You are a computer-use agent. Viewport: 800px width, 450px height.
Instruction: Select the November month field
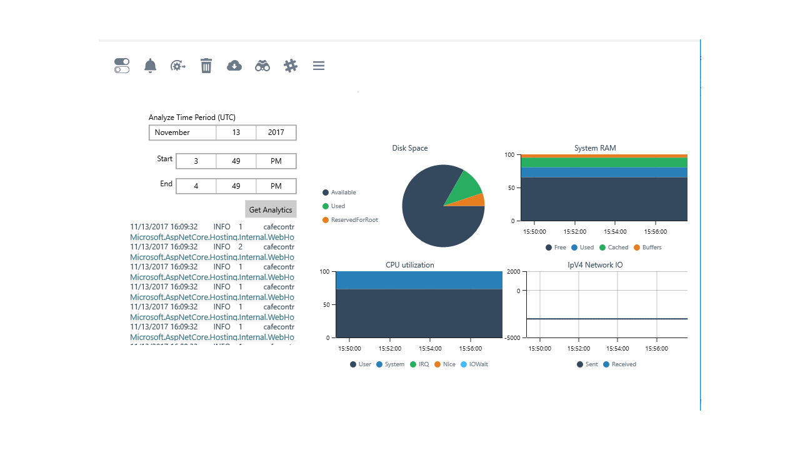183,132
